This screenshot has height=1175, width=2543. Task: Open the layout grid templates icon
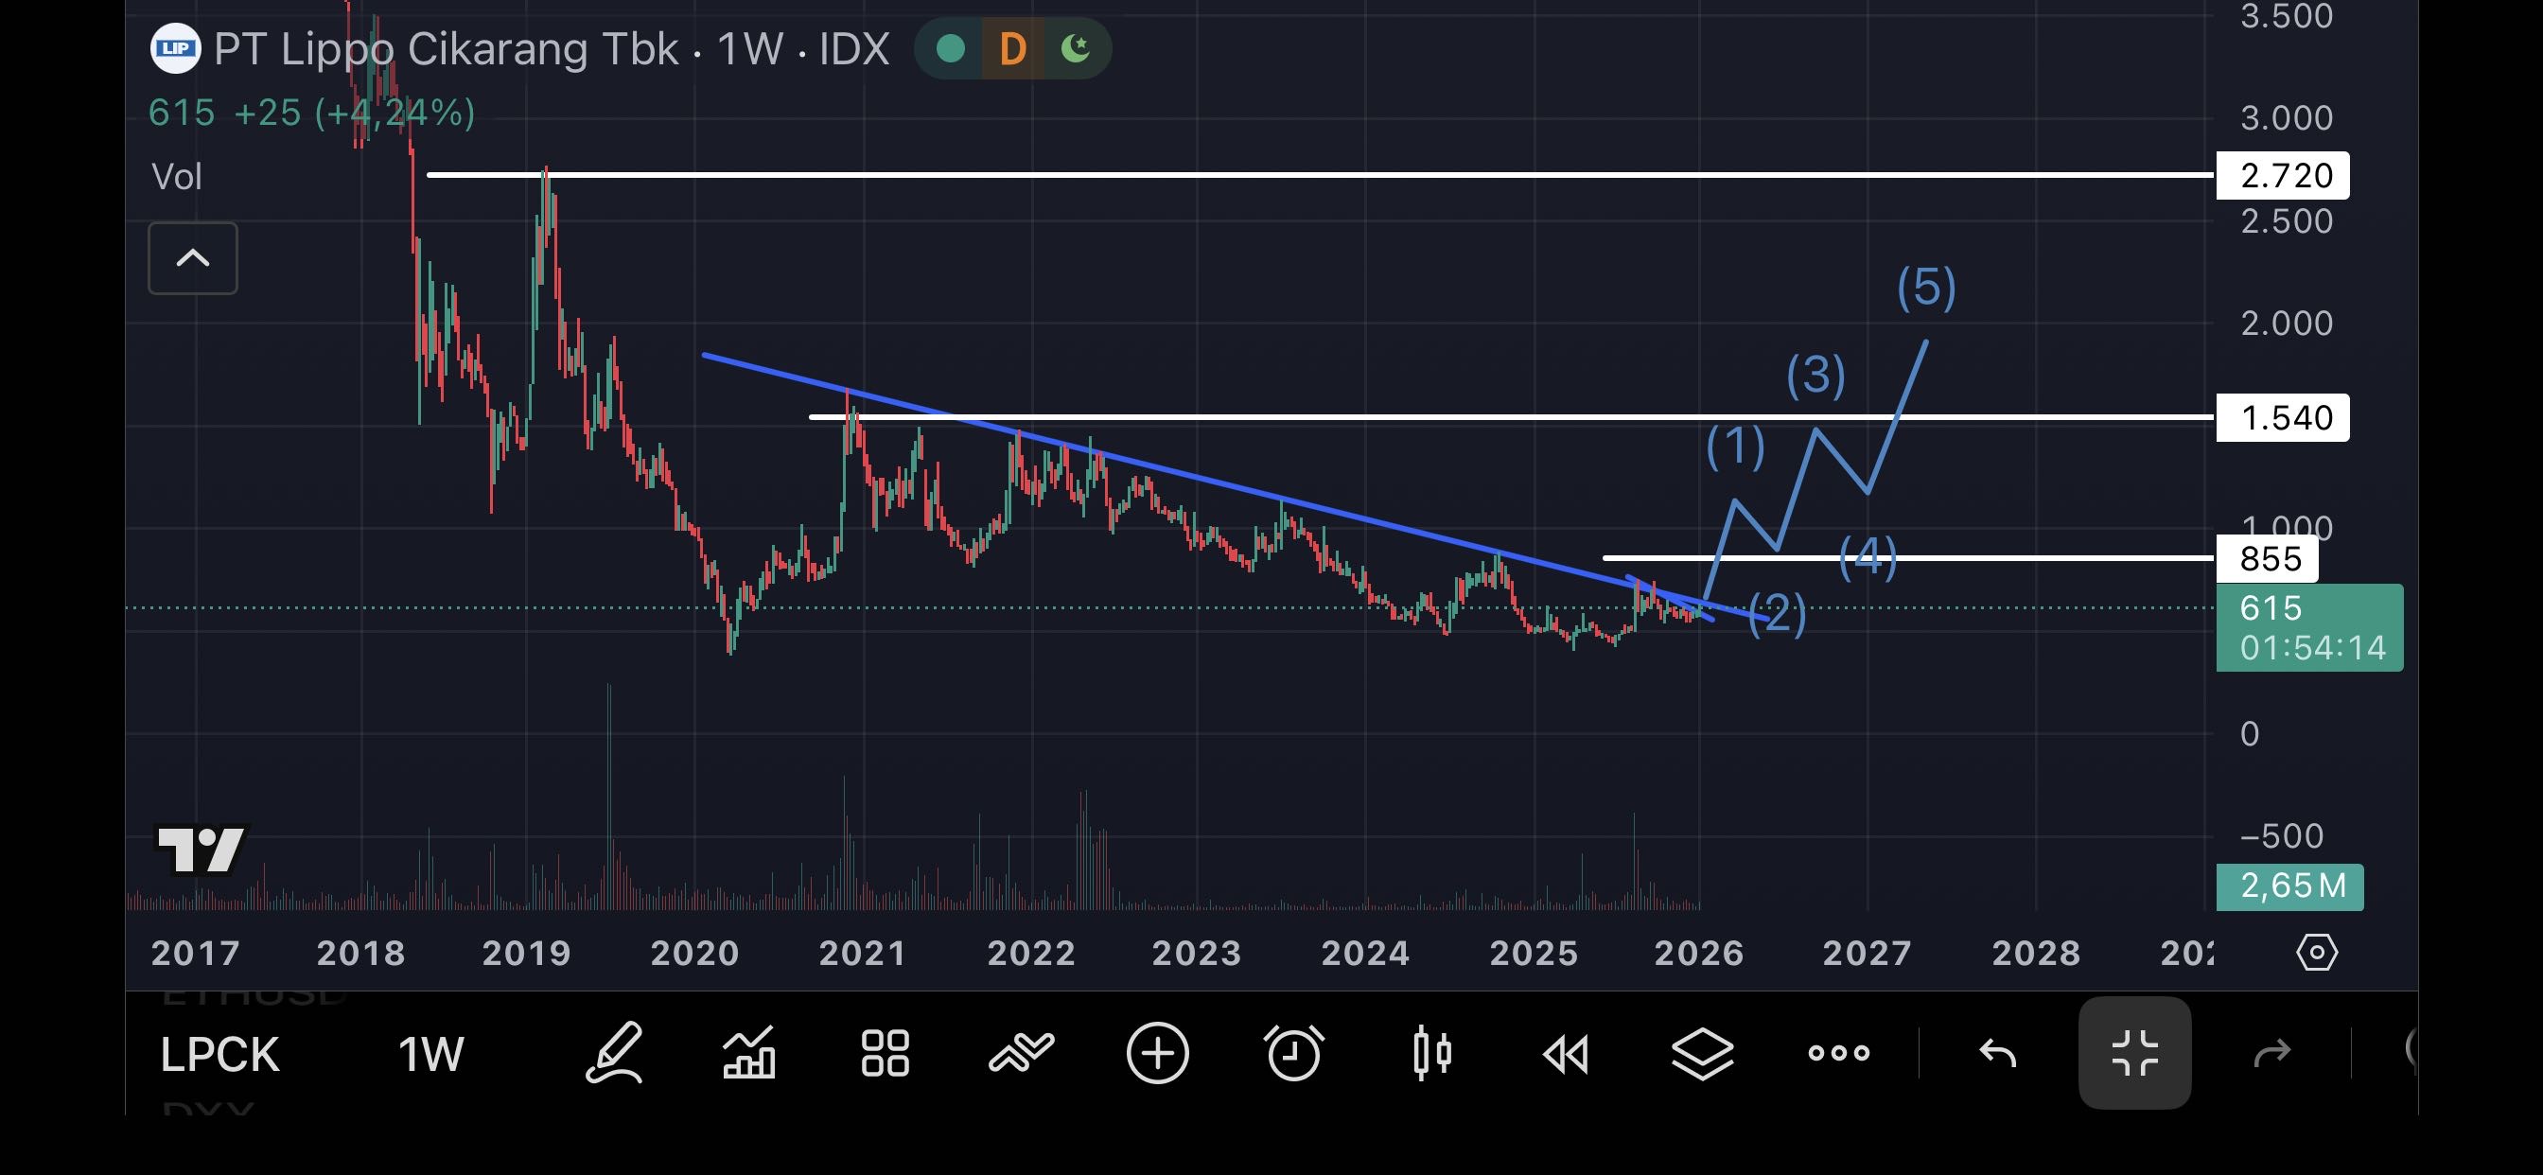[x=885, y=1054]
